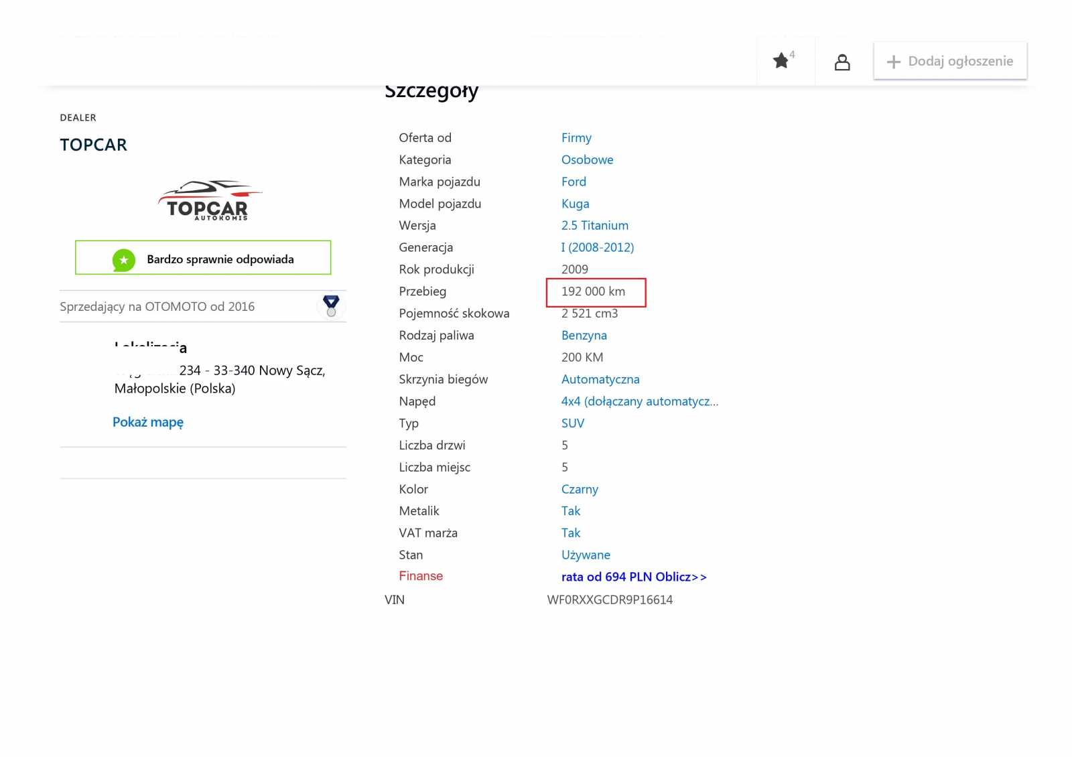Open the Osobowe category link
Viewport: 1072px width, 757px height.
(x=587, y=160)
